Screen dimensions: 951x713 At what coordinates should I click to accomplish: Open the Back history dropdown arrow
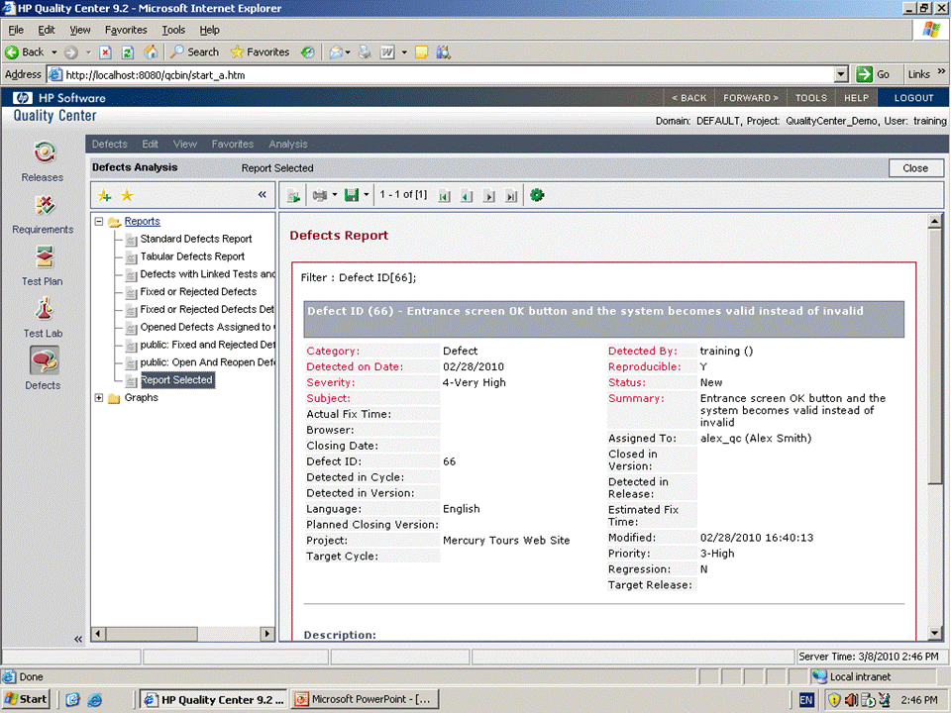[x=53, y=52]
